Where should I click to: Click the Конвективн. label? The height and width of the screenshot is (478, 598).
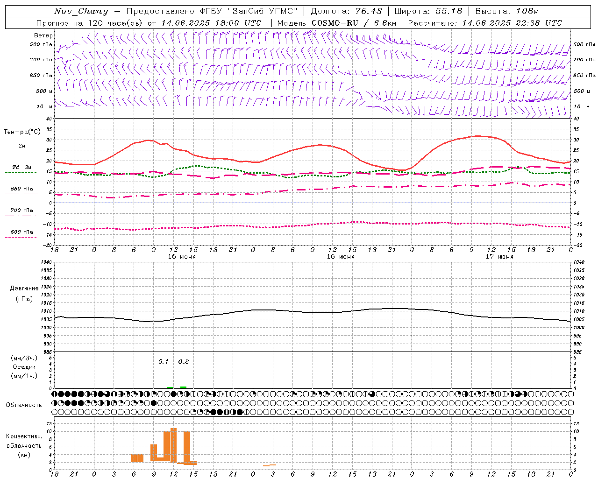click(x=24, y=436)
